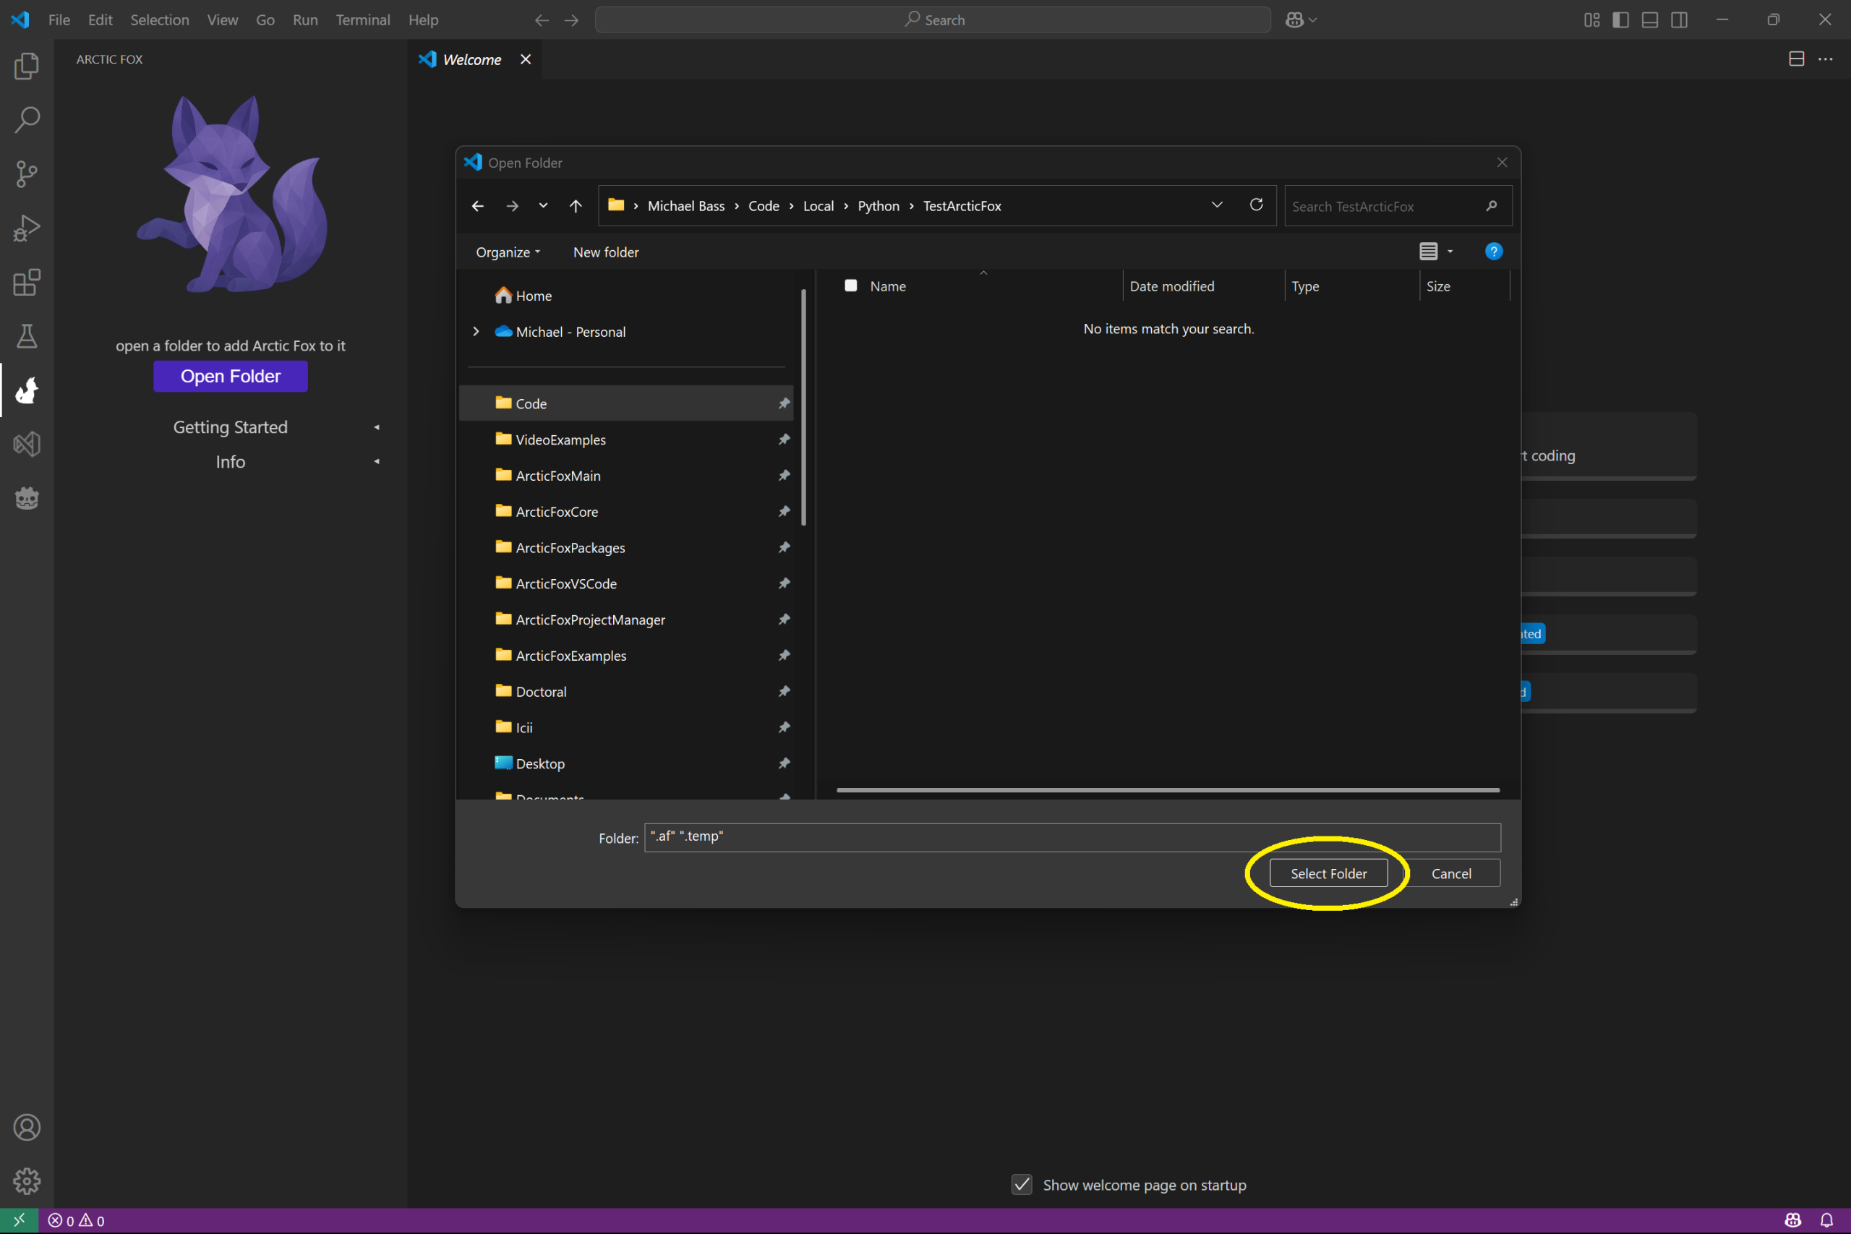Open notifications bell in status bar

[x=1826, y=1220]
